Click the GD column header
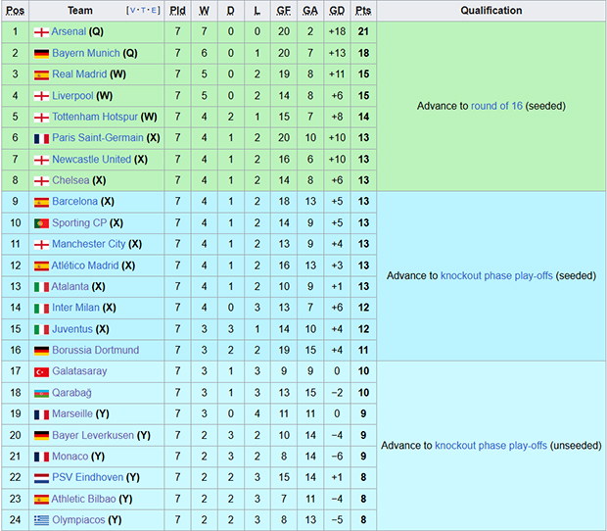Image resolution: width=607 pixels, height=531 pixels. coord(337,11)
